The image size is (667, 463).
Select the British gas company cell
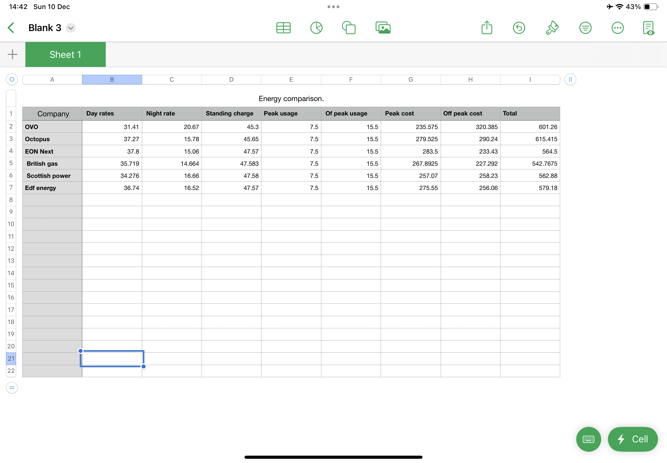coord(52,163)
